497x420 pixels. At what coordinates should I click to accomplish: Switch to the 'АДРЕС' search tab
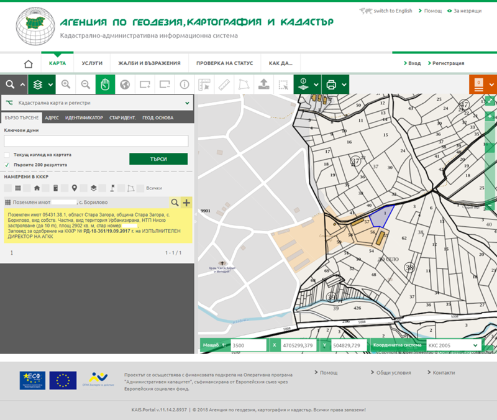[52, 117]
